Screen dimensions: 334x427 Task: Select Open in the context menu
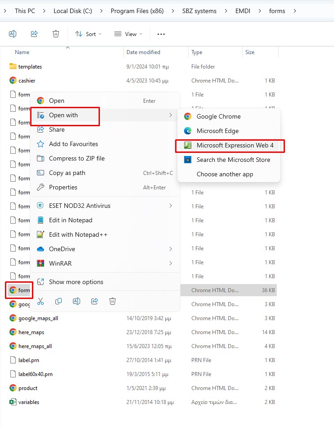105,101
